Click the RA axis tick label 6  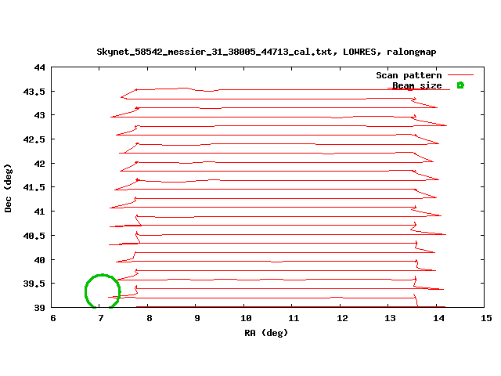click(53, 318)
